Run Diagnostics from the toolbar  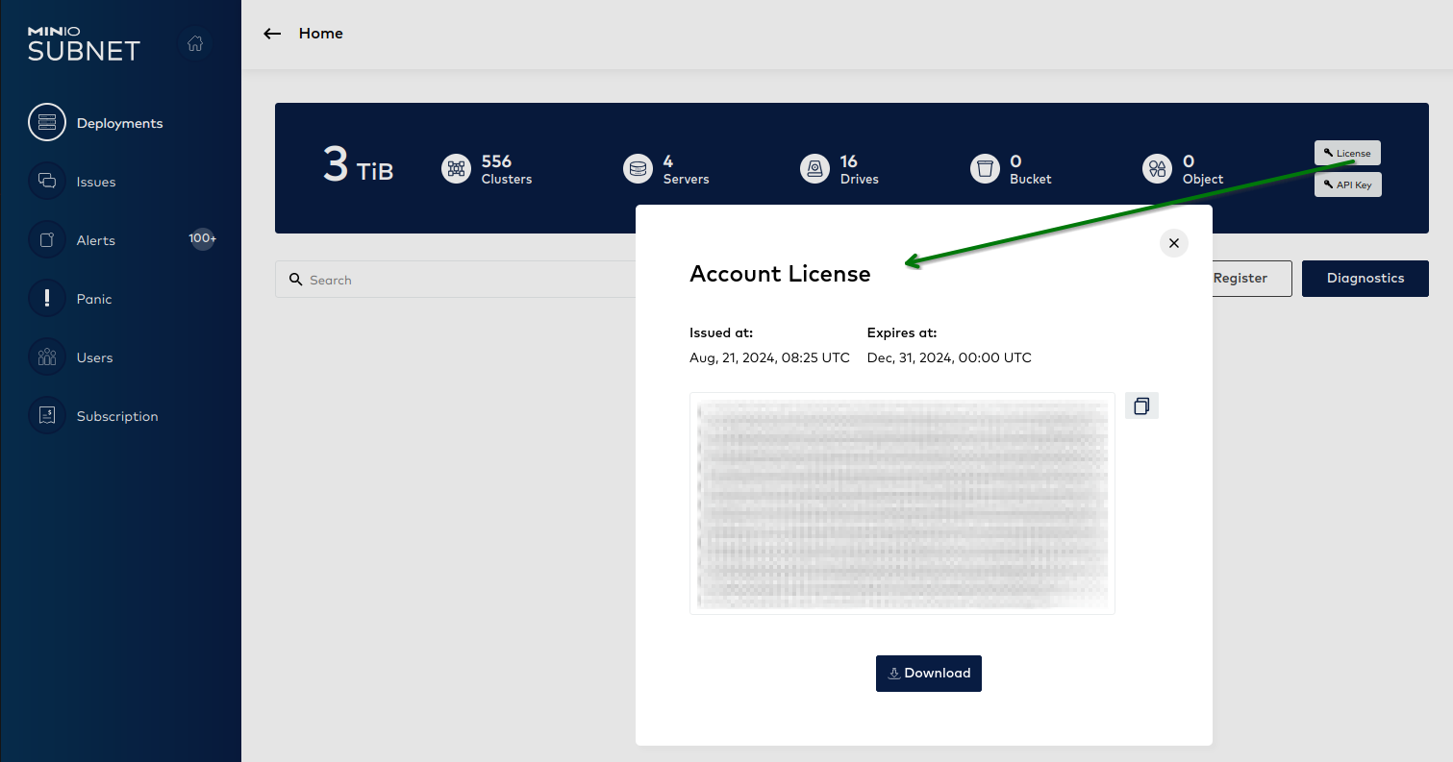1365,278
